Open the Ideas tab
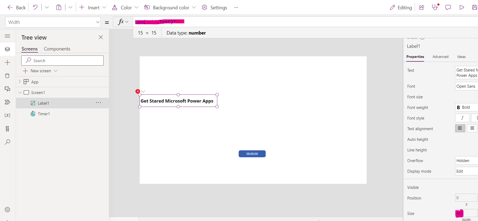Image resolution: width=478 pixels, height=221 pixels. pos(461,57)
